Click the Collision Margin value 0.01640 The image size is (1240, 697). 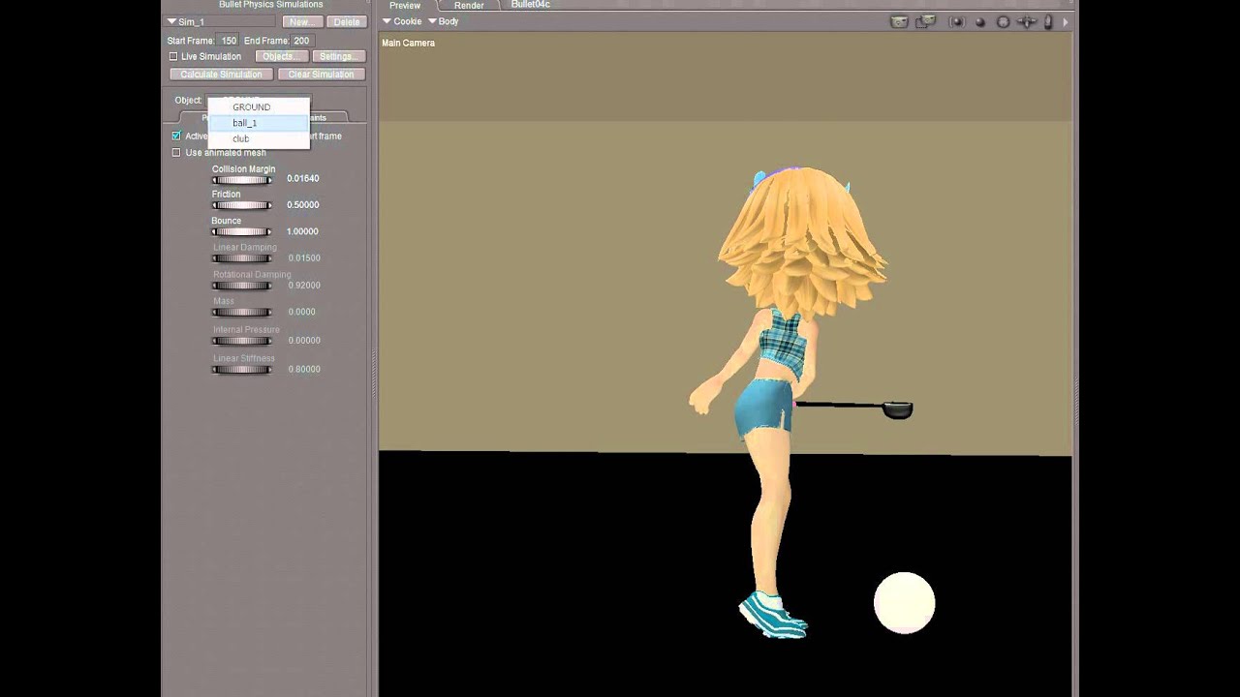[303, 178]
